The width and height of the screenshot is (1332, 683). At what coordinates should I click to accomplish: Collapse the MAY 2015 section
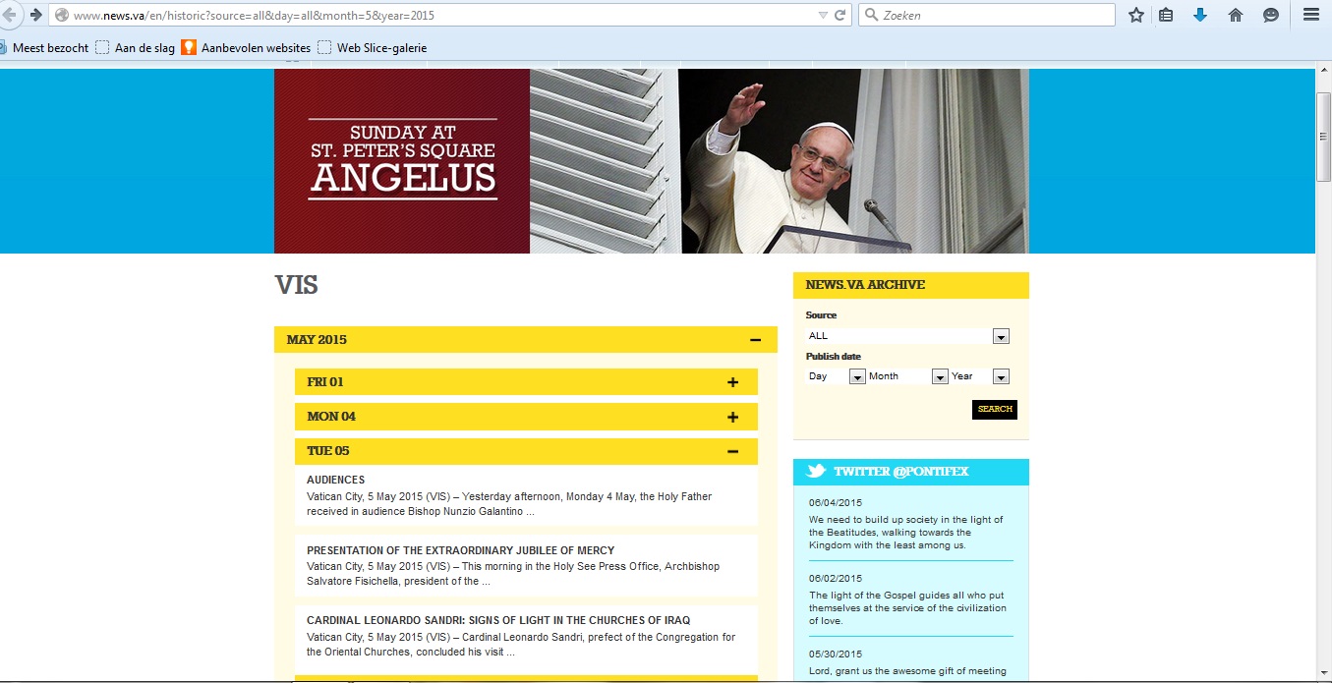[755, 340]
